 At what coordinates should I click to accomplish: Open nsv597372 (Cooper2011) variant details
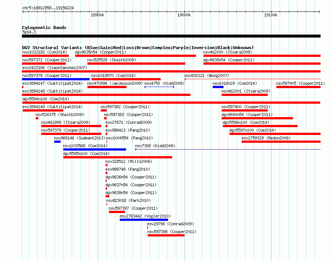tap(47, 60)
